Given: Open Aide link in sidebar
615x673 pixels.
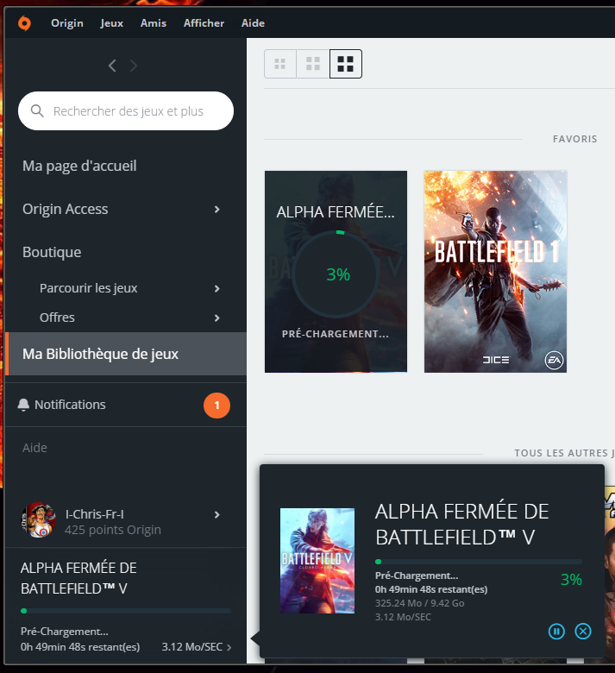Looking at the screenshot, I should 35,448.
